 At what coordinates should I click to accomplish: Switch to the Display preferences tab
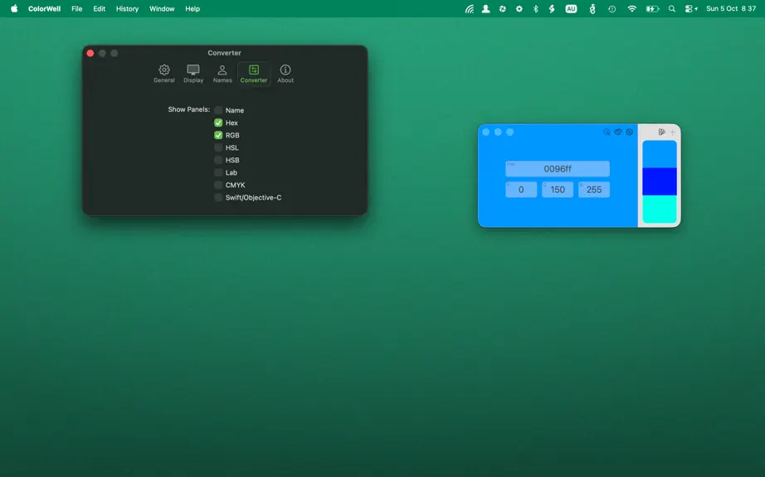[193, 74]
